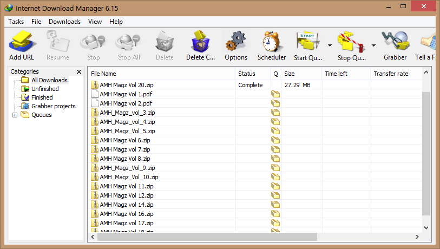Select the Finished category
440x249 pixels.
pos(42,97)
